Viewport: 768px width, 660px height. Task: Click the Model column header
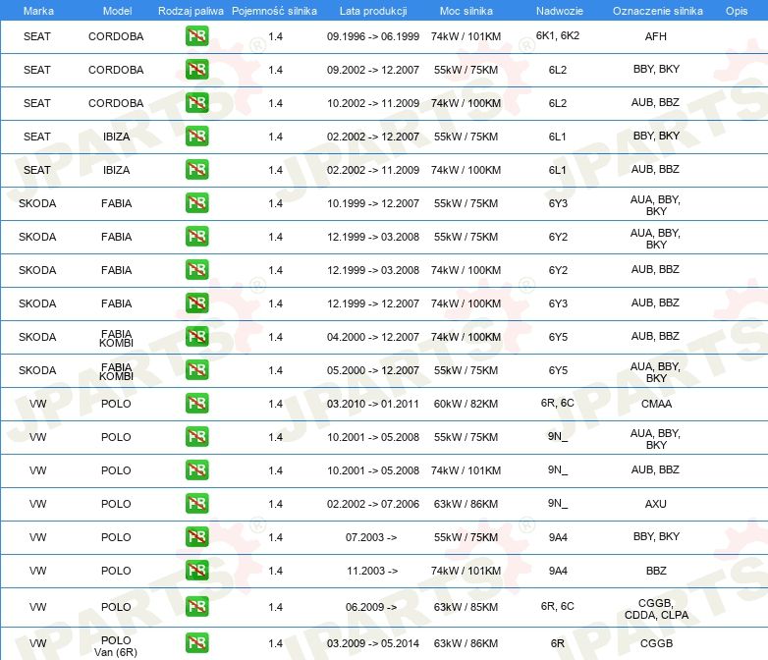click(117, 11)
